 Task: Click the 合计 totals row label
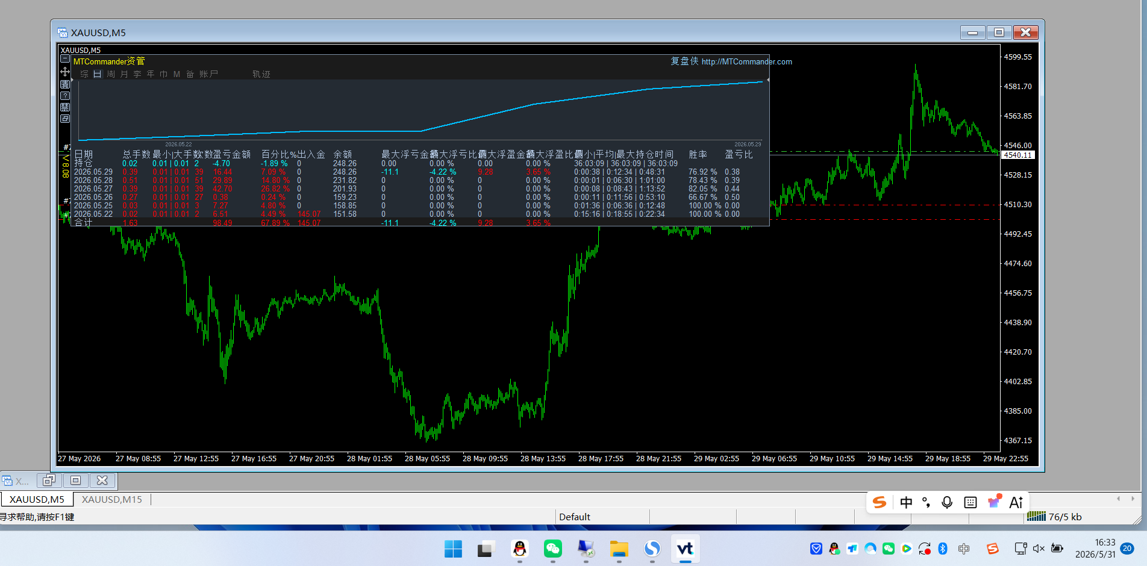coord(83,223)
